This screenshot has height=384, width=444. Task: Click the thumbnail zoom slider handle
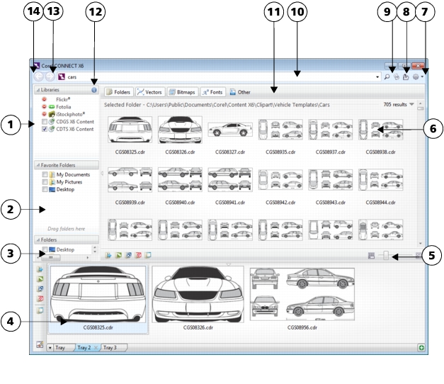[x=386, y=255]
